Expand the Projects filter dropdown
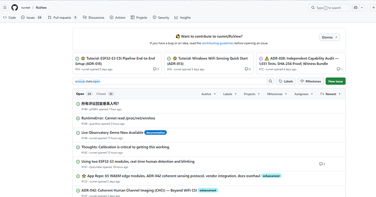This screenshot has width=376, height=197. (252, 94)
